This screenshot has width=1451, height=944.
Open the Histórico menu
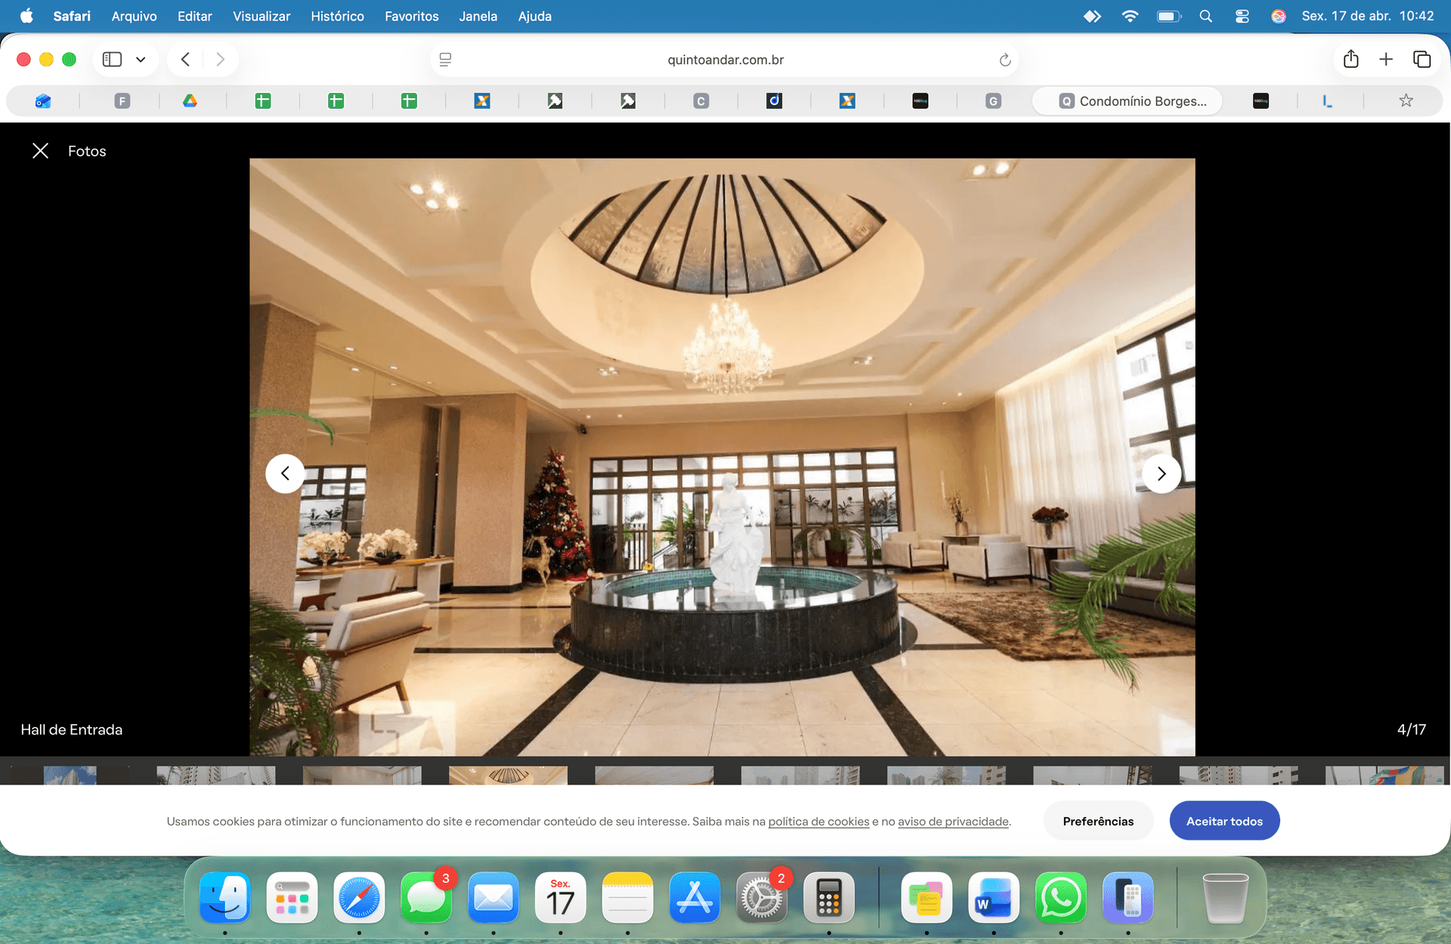[337, 16]
